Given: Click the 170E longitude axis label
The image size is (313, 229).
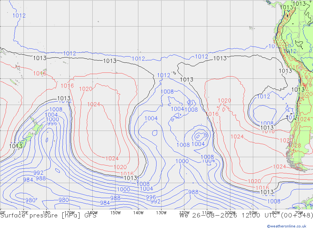Looking at the screenshot, I should point(23,213).
